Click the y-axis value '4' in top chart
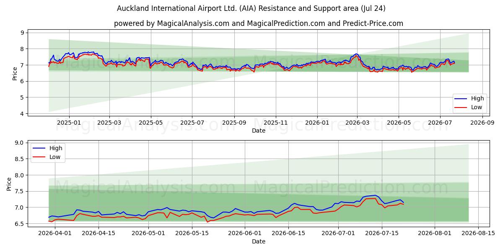The image size is (503, 251). (x=23, y=114)
